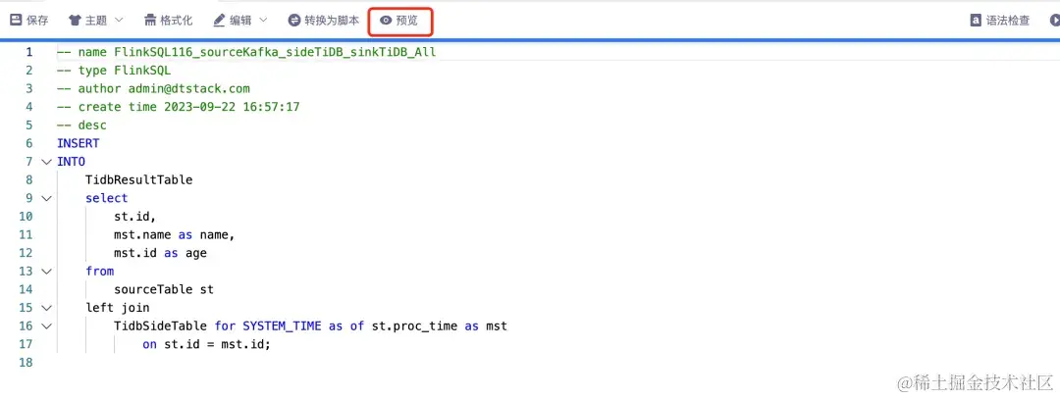
Task: Click the 格式化 button label
Action: click(177, 21)
